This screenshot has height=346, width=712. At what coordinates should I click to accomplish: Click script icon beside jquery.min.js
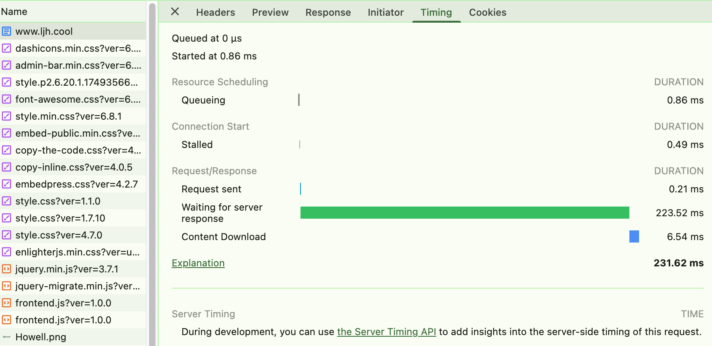point(6,269)
